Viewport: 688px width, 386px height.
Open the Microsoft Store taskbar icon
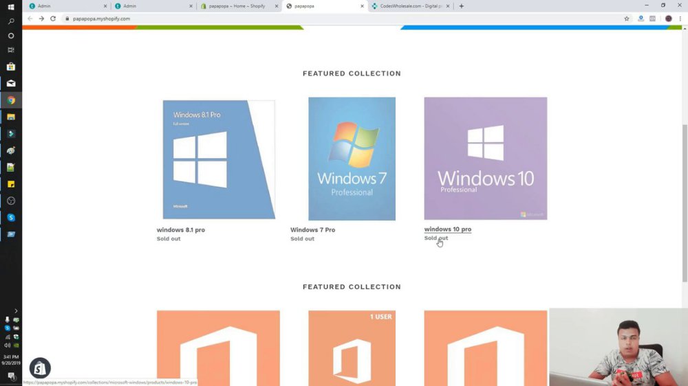[x=11, y=67]
